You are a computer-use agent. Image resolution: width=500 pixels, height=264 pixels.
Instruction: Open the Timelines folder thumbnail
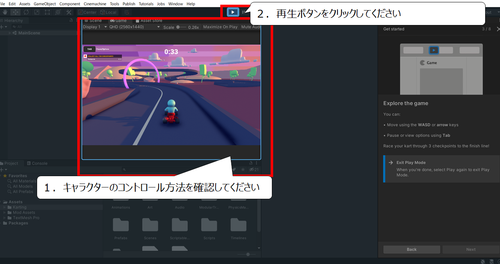point(238,225)
